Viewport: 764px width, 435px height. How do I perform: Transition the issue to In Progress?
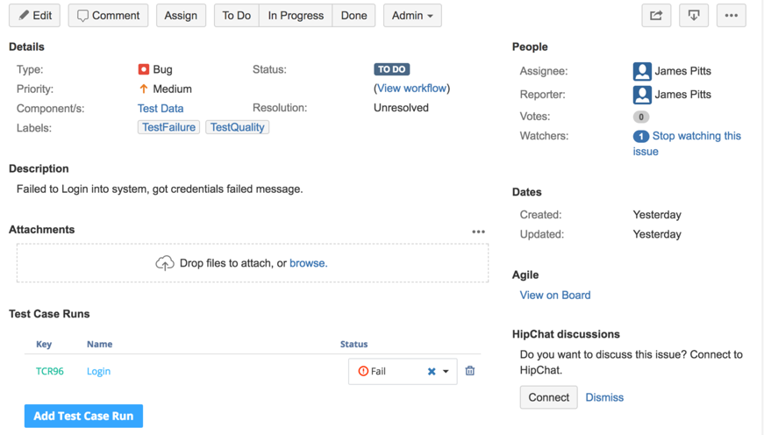pyautogui.click(x=296, y=16)
